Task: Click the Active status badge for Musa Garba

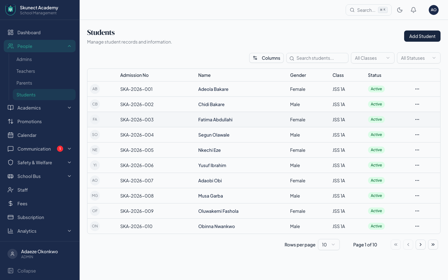Action: 376,196
